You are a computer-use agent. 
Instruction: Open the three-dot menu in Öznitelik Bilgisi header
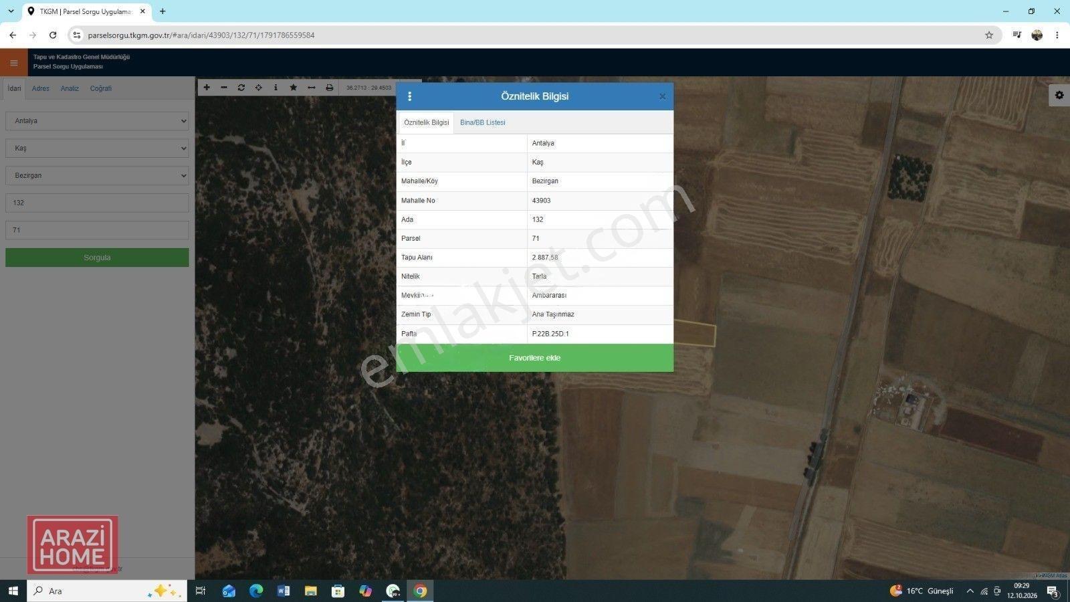pyautogui.click(x=410, y=96)
